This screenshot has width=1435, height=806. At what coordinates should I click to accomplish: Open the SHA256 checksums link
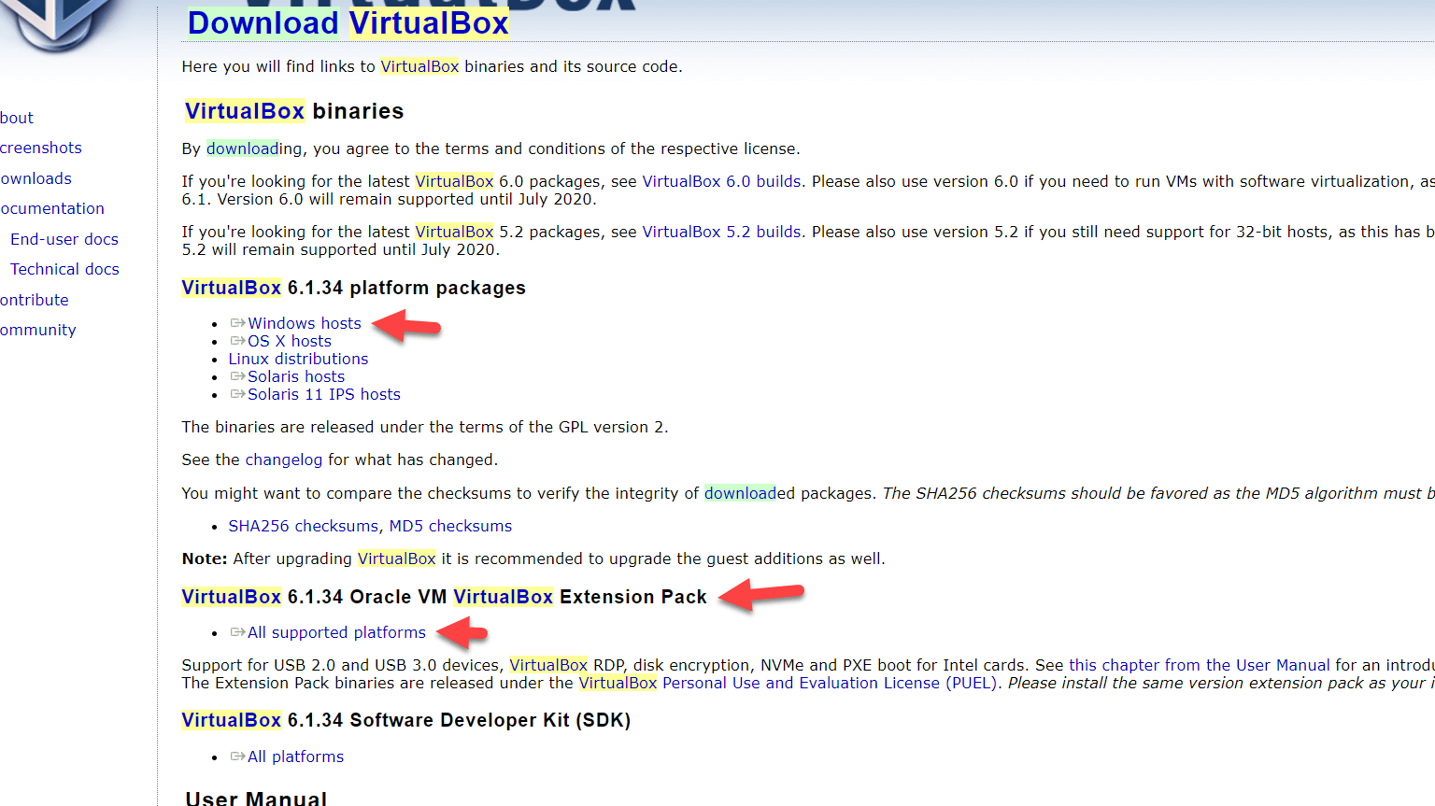pyautogui.click(x=303, y=526)
